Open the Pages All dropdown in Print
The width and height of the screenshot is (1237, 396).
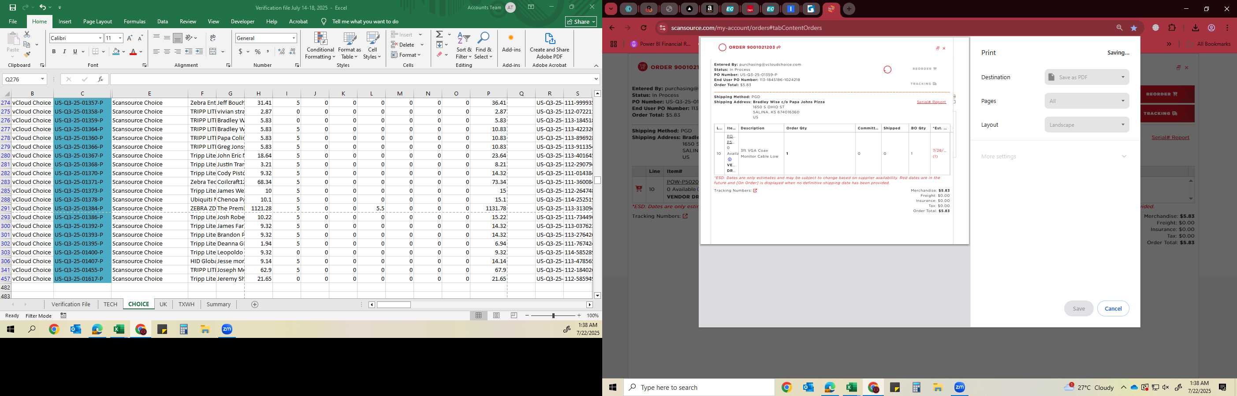(x=1087, y=101)
